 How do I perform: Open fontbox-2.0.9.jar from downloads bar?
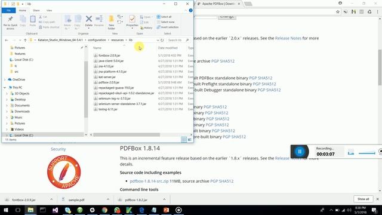(x=24, y=199)
